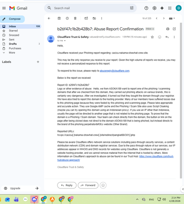The height and width of the screenshot is (204, 184).
Task: Open the Settings gear icon
Action: point(154,8)
